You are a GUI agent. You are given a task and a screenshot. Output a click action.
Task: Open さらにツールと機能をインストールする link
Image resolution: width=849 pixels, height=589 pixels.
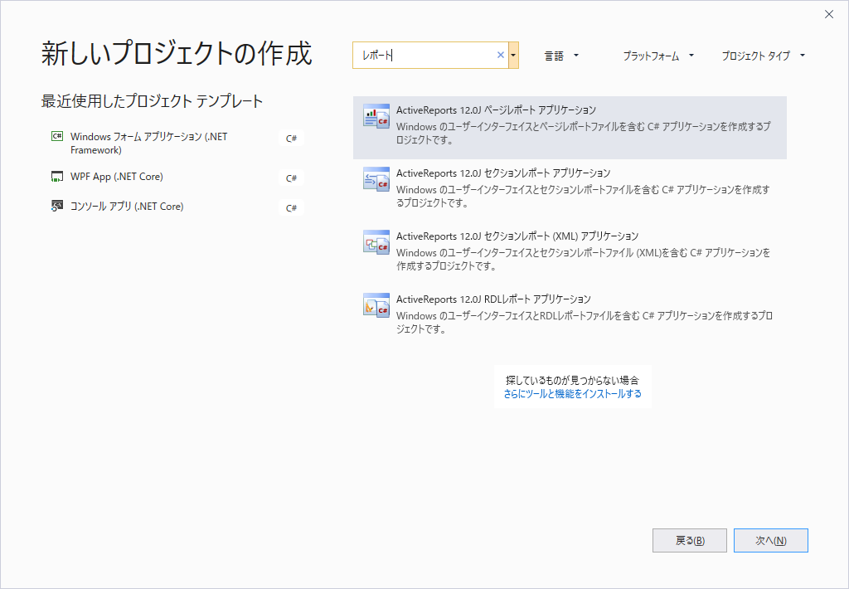(x=572, y=394)
